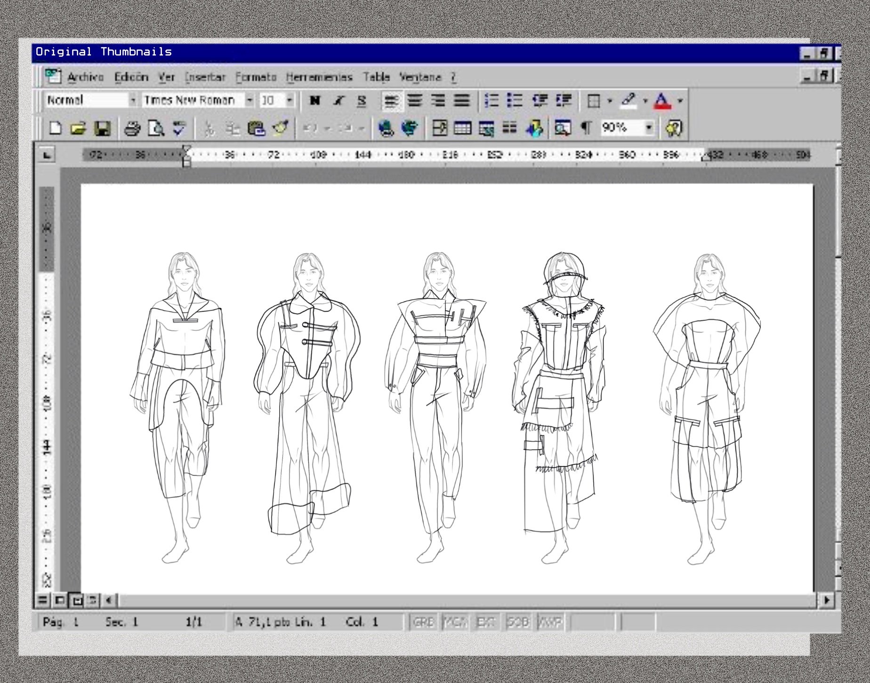Image resolution: width=870 pixels, height=683 pixels.
Task: Open print preview magnifier icon
Action: tap(156, 128)
